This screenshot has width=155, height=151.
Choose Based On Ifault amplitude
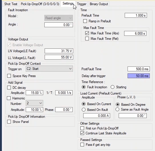(84, 110)
